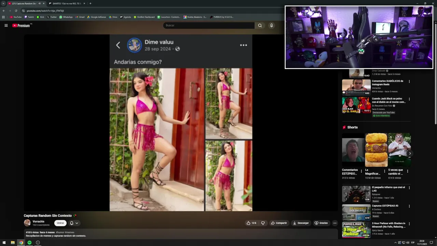437x246 pixels.
Task: View site information icon in address bar
Action: pyautogui.click(x=23, y=11)
